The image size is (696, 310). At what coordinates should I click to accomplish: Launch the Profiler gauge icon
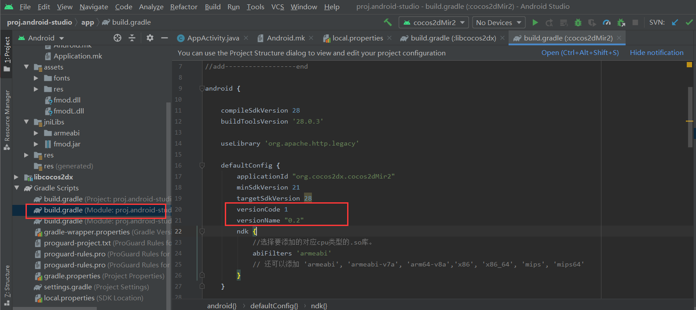(607, 22)
